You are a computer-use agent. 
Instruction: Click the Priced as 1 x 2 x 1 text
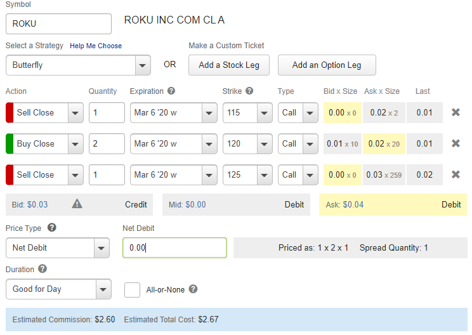click(x=313, y=247)
